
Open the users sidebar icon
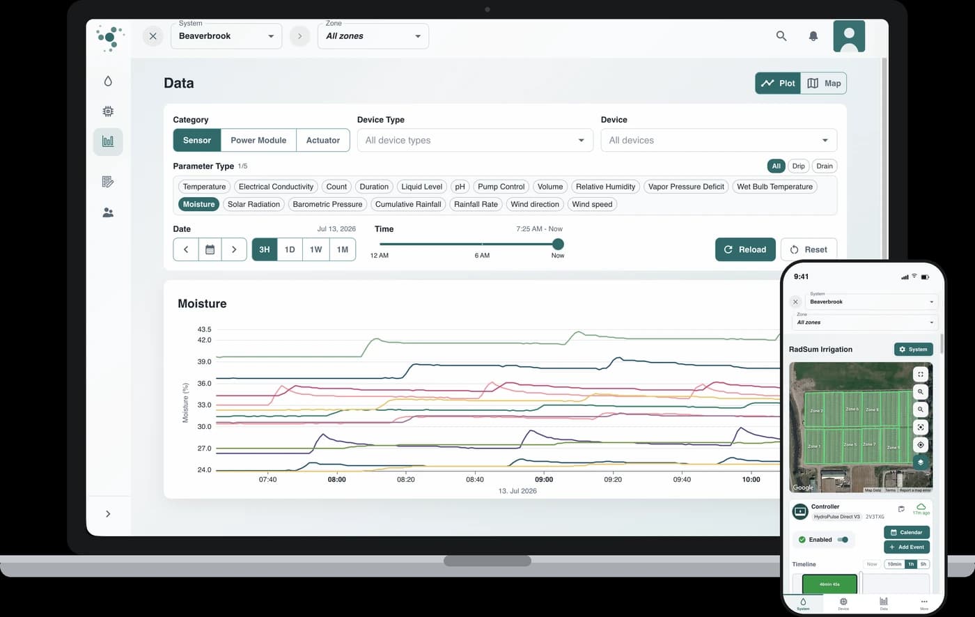coord(108,212)
